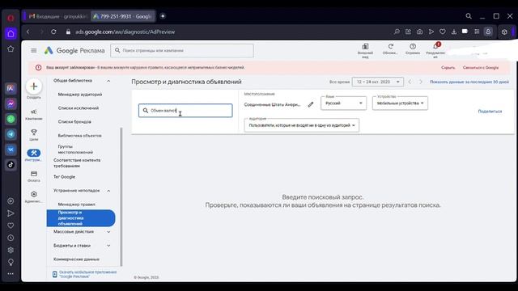Open Списки брендов menu item
Screen dimensions: 518x291
(x=74, y=122)
